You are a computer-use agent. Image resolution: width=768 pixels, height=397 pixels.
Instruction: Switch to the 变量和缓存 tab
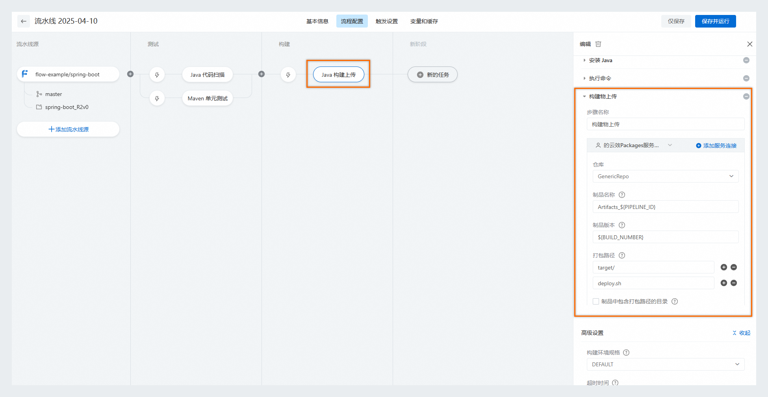click(x=424, y=21)
